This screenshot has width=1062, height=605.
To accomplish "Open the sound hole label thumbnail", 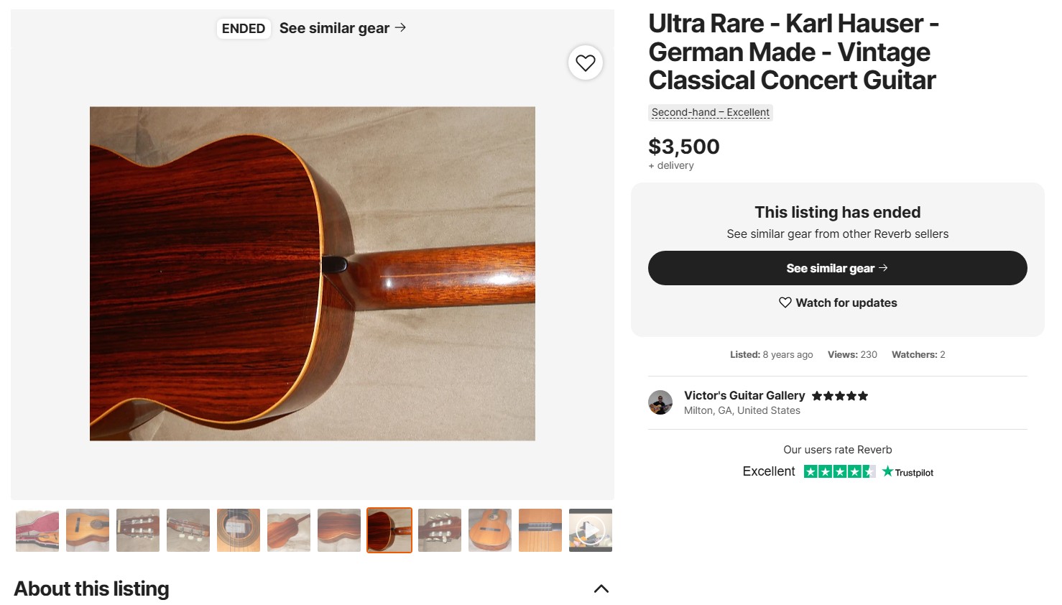I will coord(239,530).
